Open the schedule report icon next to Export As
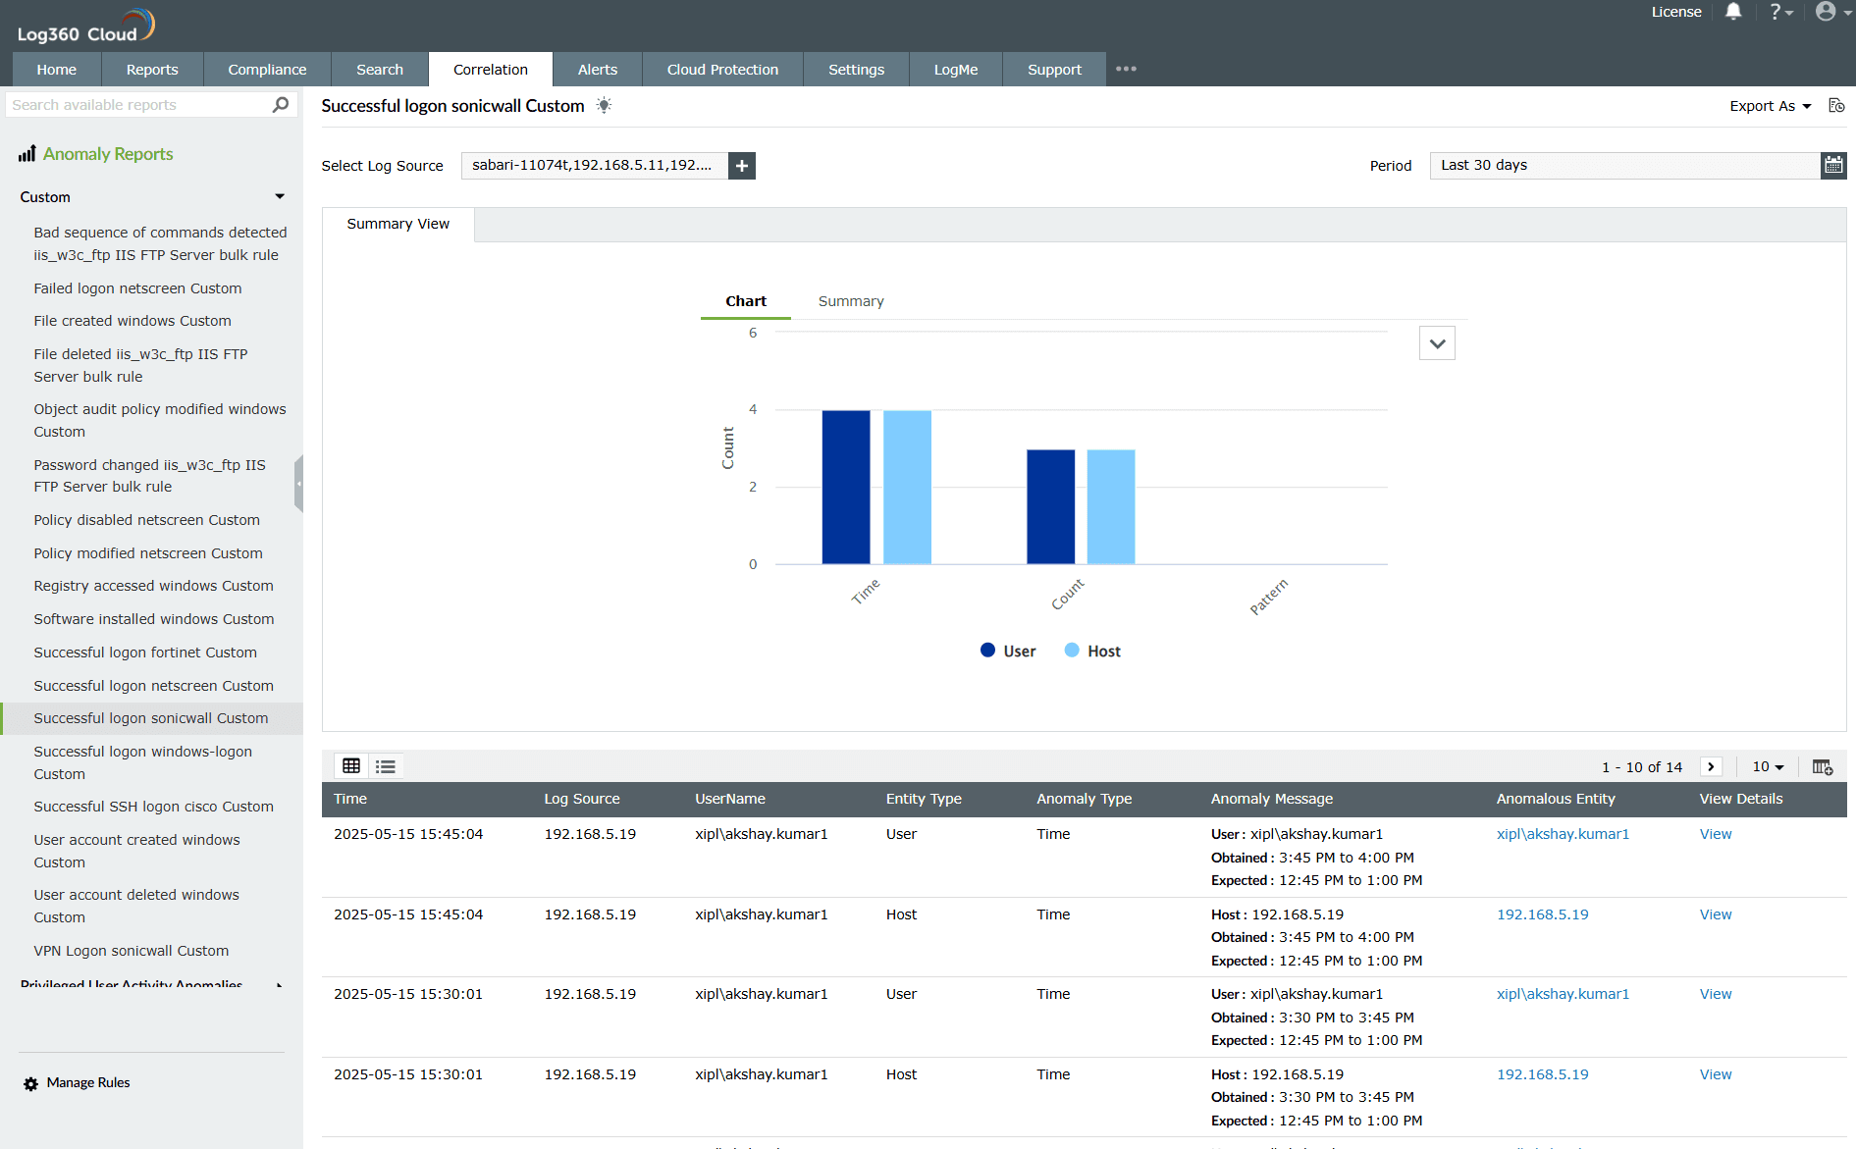Screen dimensions: 1856x1149 point(1836,105)
